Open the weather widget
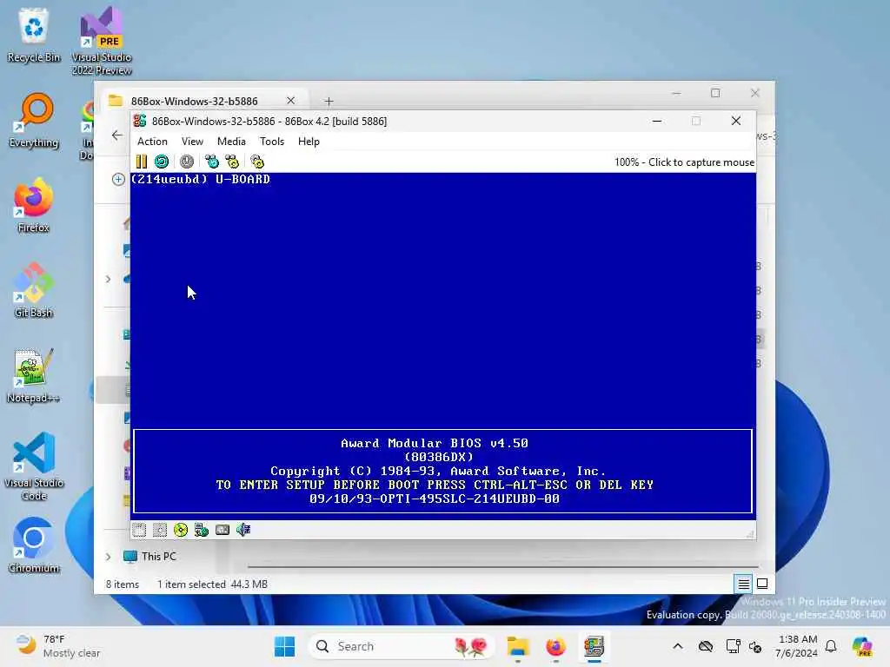 pos(58,646)
